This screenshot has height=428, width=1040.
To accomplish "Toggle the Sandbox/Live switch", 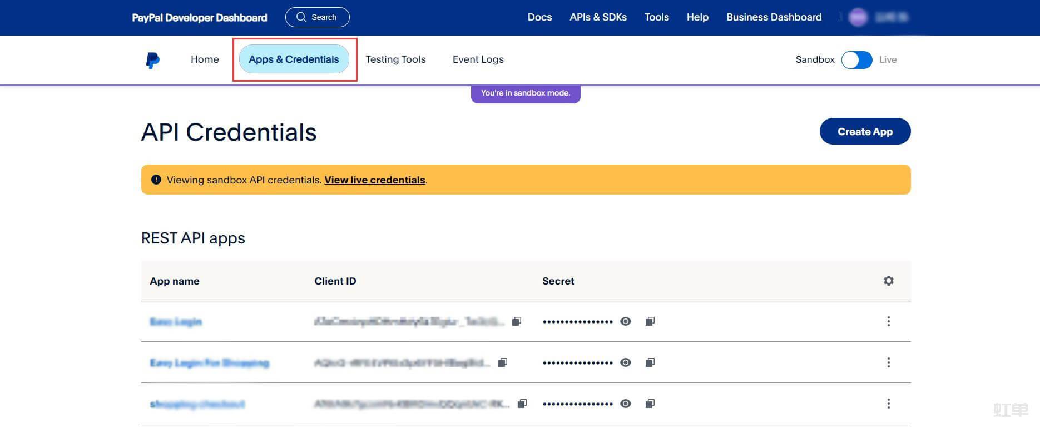I will click(856, 59).
